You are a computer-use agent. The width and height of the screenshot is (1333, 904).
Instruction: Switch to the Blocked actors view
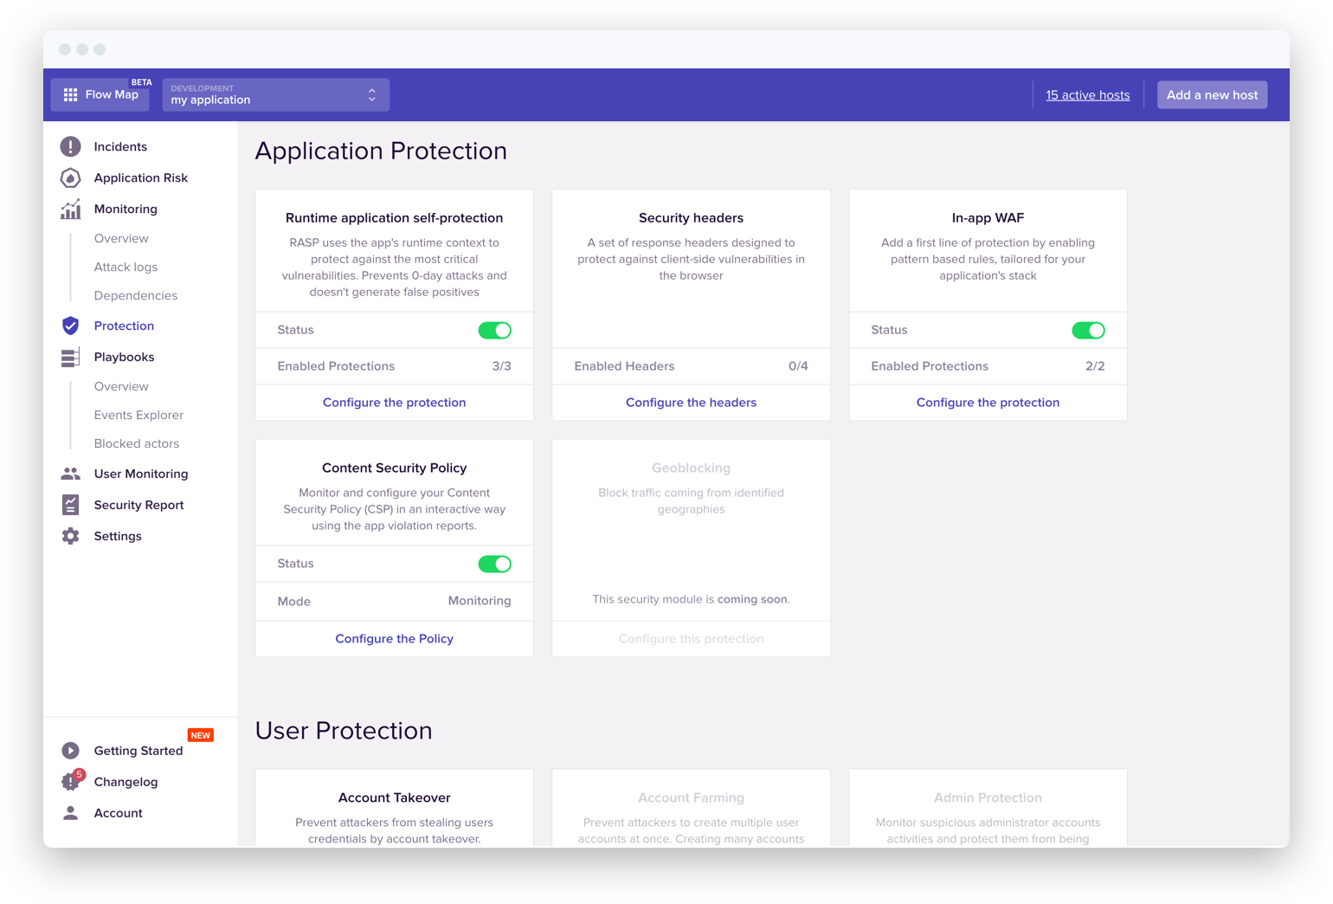[136, 443]
